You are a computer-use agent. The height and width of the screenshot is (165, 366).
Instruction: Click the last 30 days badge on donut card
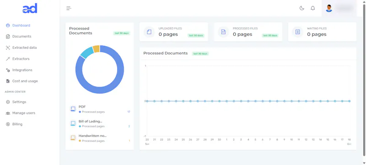coord(122,33)
